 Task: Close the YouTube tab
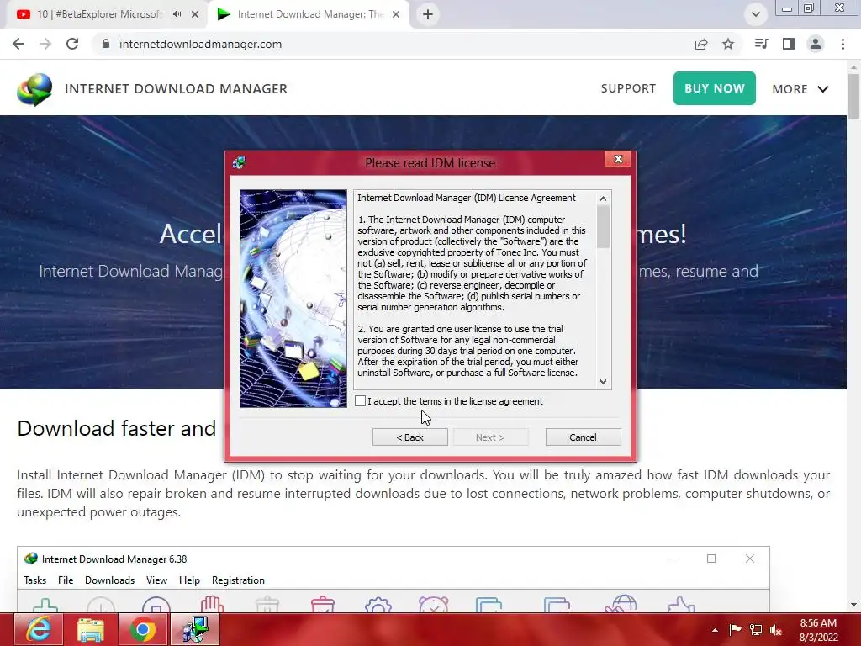pos(195,14)
